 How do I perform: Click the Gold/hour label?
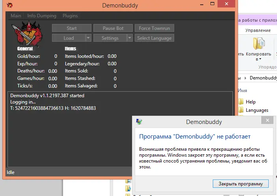[x=29, y=56]
